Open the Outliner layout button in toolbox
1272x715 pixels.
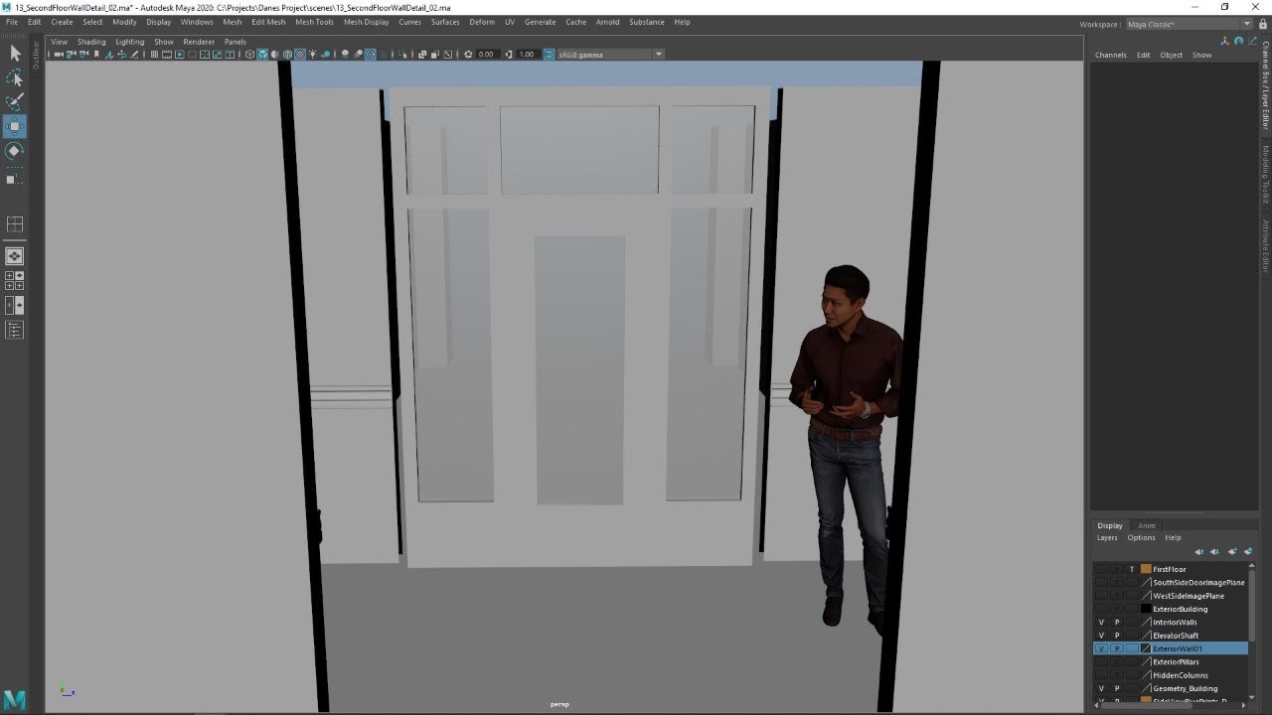point(15,331)
